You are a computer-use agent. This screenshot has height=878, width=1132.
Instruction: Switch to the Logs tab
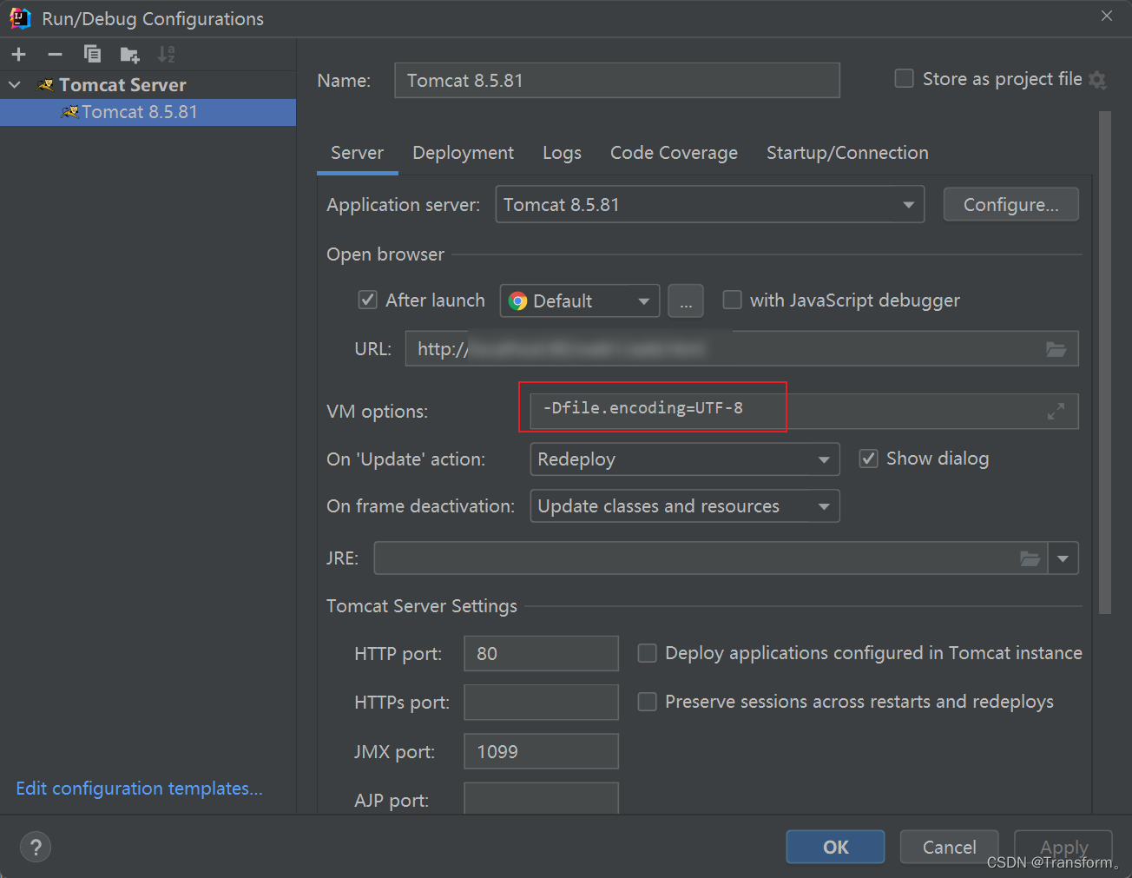pyautogui.click(x=562, y=153)
